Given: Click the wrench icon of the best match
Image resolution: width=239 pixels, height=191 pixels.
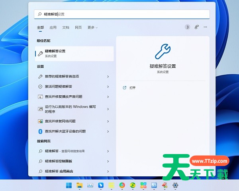Looking at the screenshot, I should 40,54.
